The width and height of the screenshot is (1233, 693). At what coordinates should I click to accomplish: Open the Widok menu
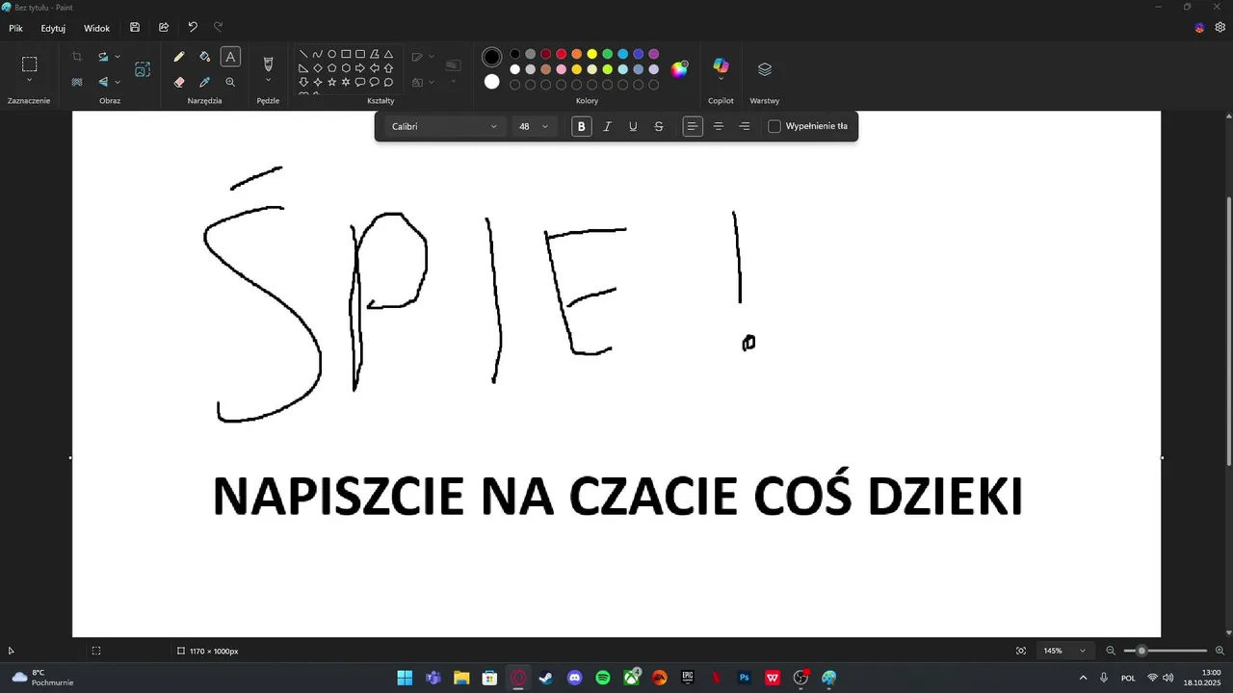point(96,29)
